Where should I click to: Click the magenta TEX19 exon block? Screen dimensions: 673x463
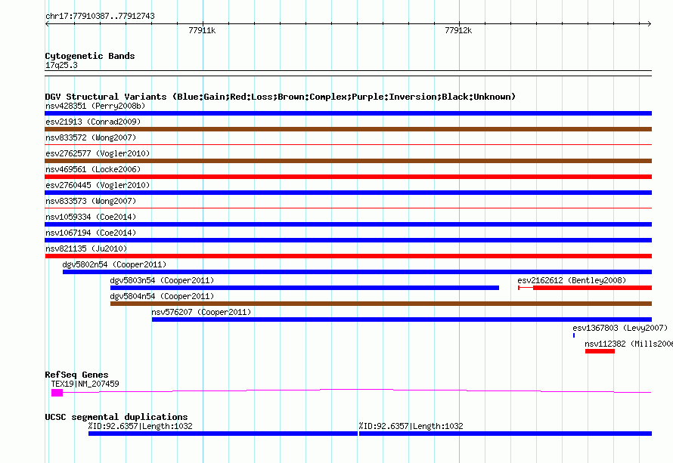[x=57, y=393]
